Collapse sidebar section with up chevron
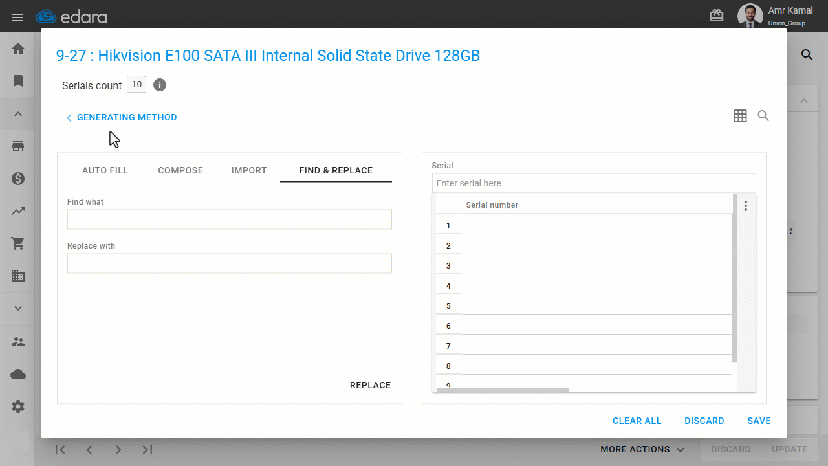Image resolution: width=828 pixels, height=466 pixels. pos(18,114)
